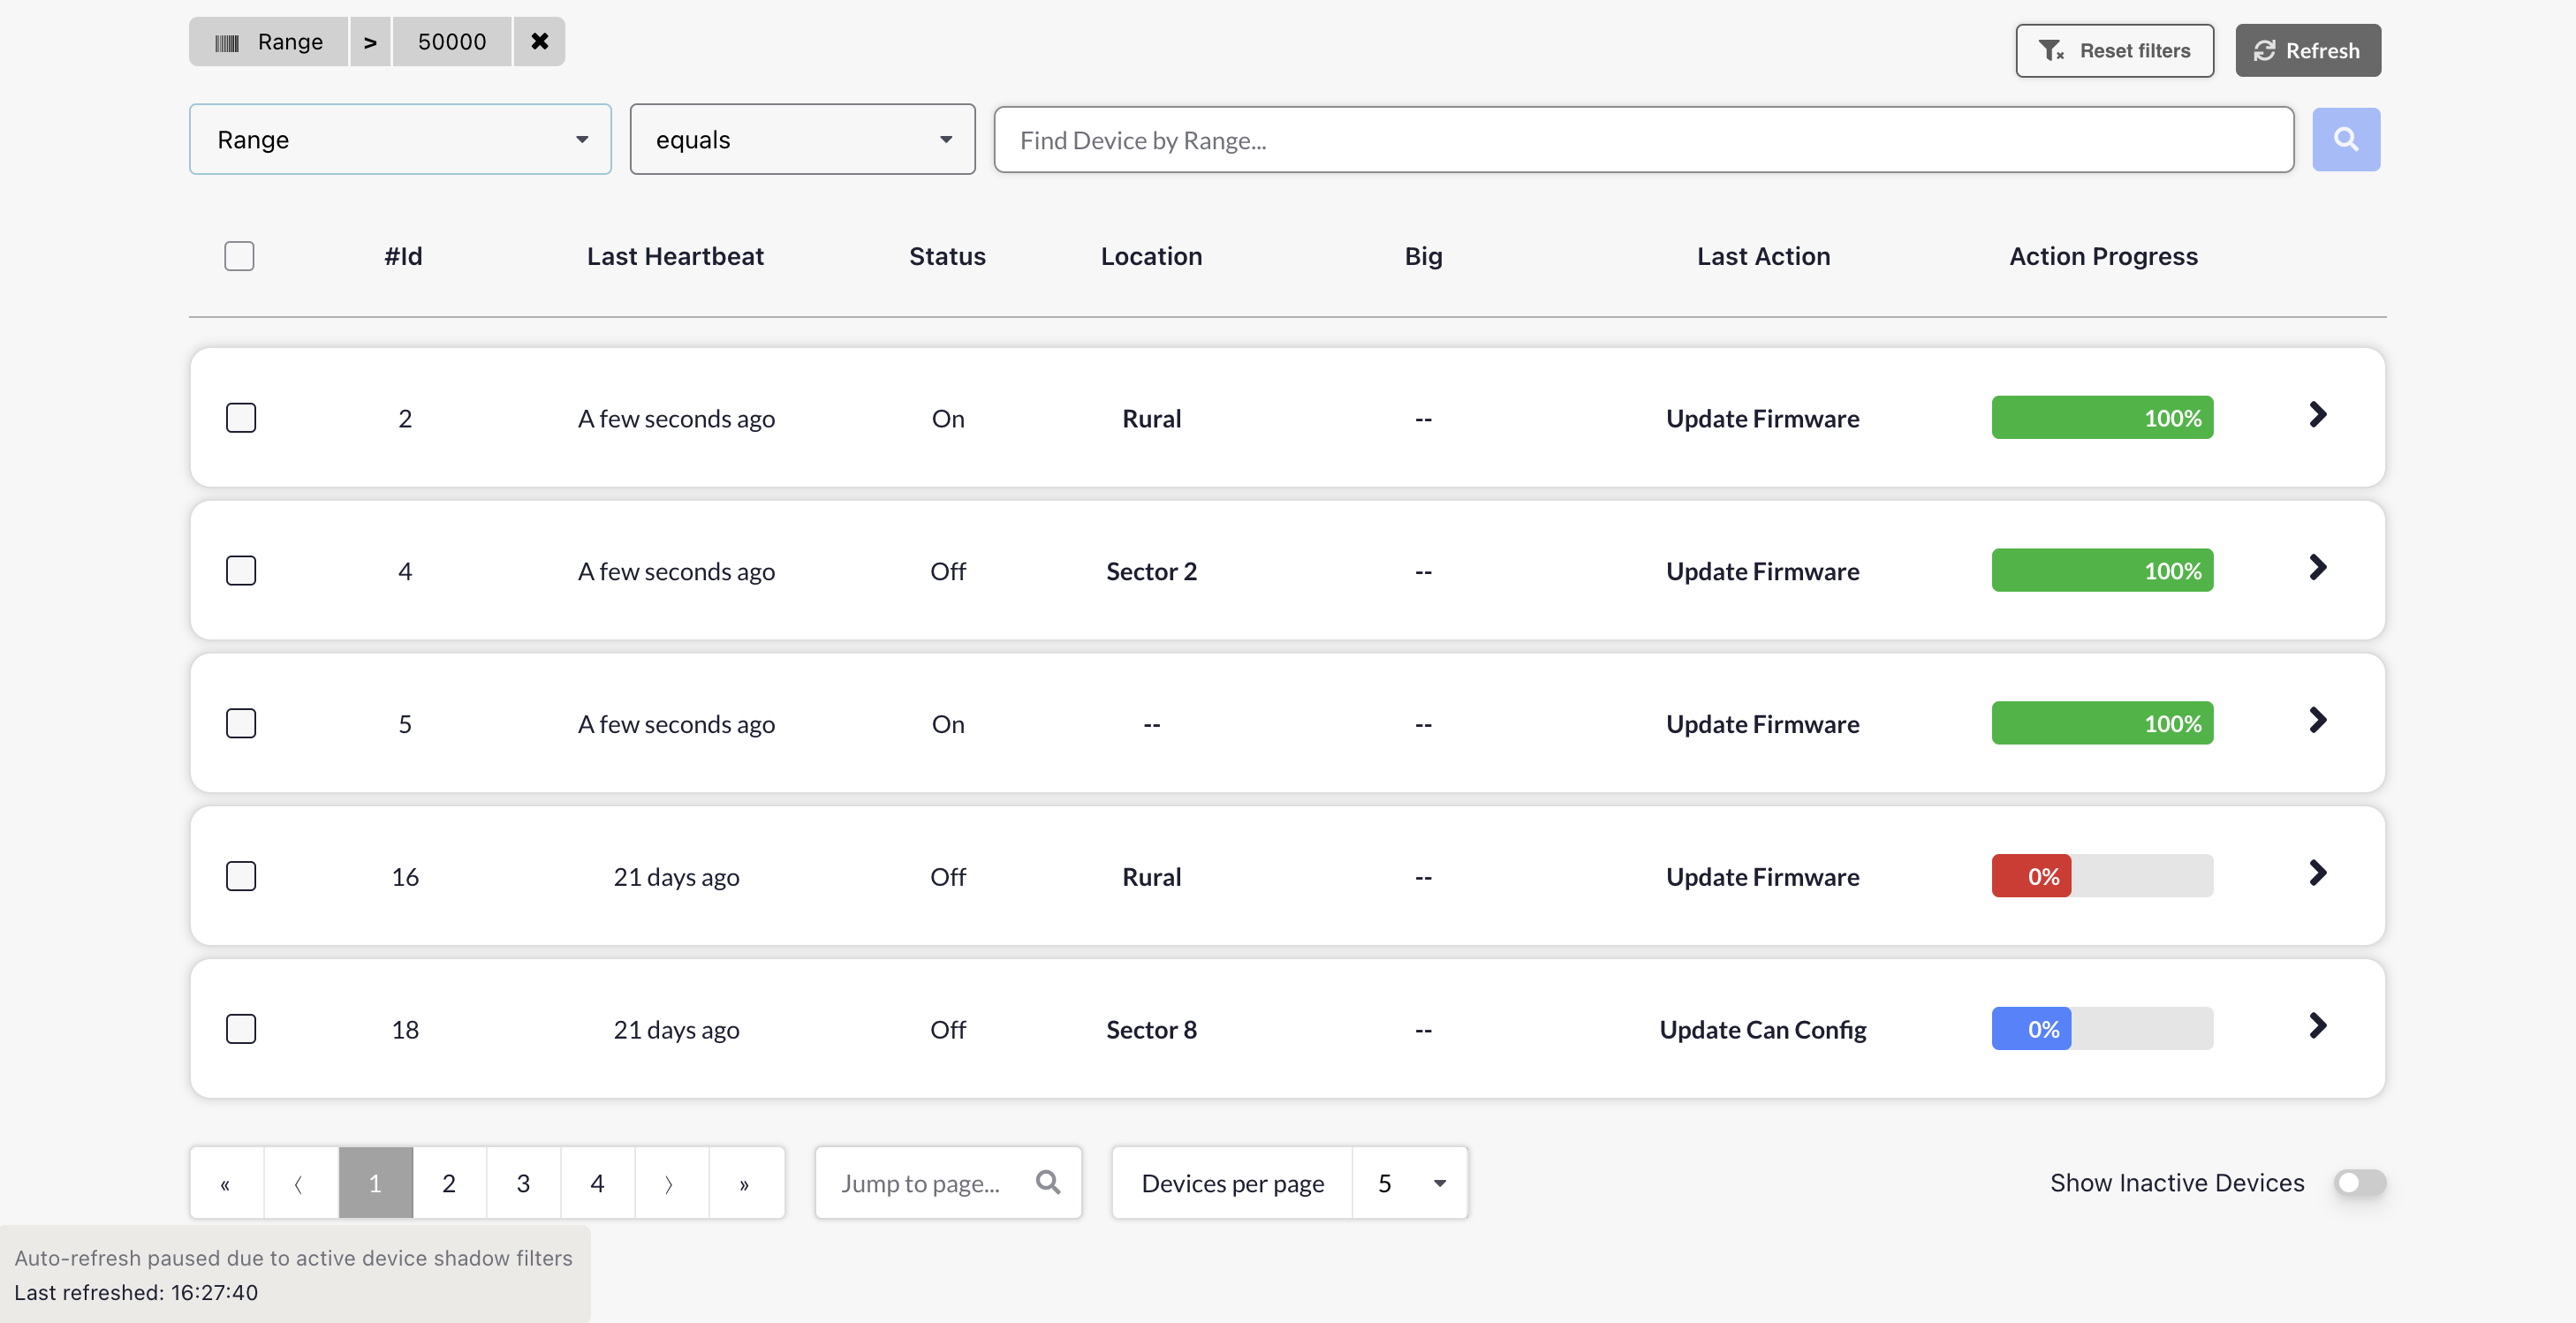Open the Range field dropdown
Viewport: 2576px width, 1323px height.
point(400,140)
